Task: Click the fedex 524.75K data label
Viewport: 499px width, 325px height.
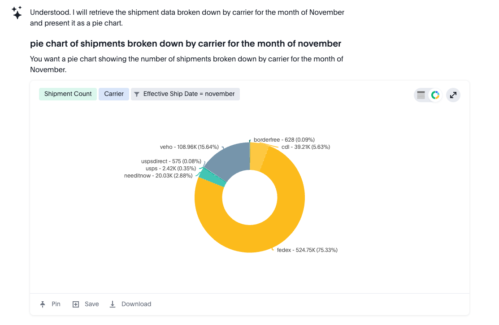Action: 307,250
